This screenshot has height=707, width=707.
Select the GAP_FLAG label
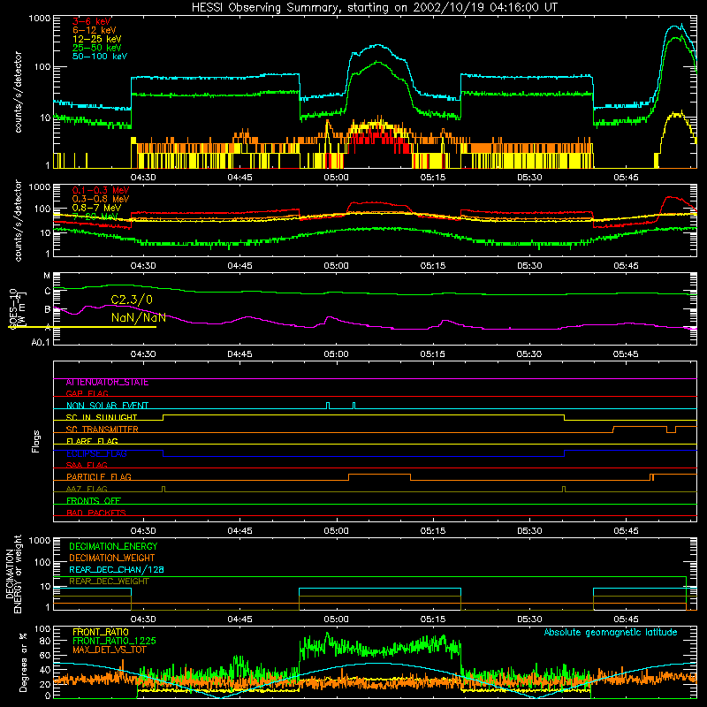pos(87,393)
